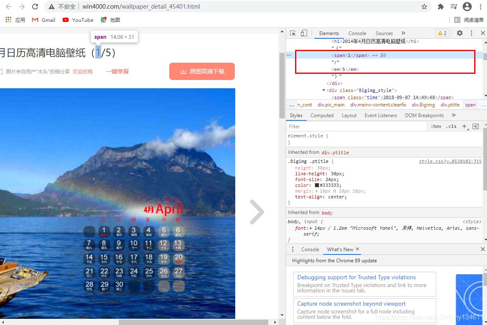The height and width of the screenshot is (325, 487).
Task: Open drawer three-dot menu
Action: click(x=293, y=249)
